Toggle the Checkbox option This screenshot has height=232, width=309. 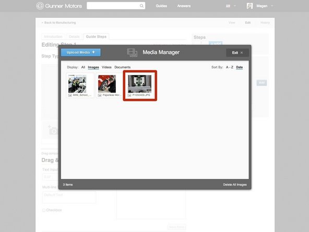point(44,210)
